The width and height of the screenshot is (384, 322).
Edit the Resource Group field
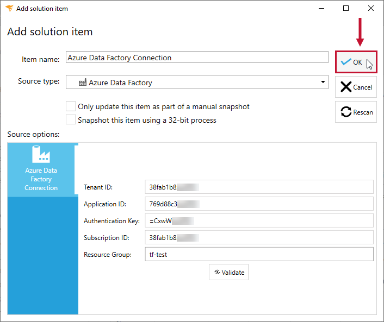[x=259, y=254]
